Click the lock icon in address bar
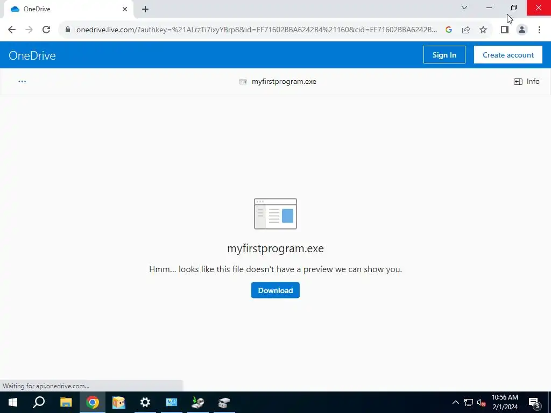The width and height of the screenshot is (551, 413). 68,30
